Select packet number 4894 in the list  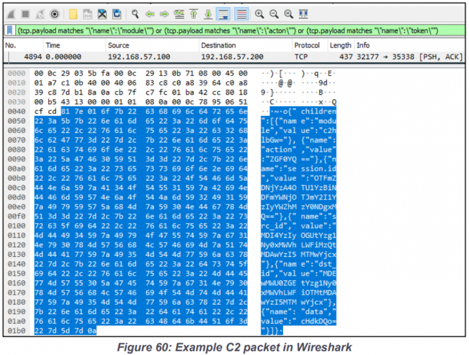click(x=234, y=56)
